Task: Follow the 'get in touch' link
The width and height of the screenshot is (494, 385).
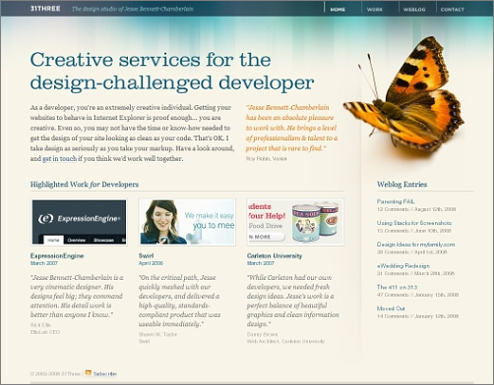Action: [59, 159]
